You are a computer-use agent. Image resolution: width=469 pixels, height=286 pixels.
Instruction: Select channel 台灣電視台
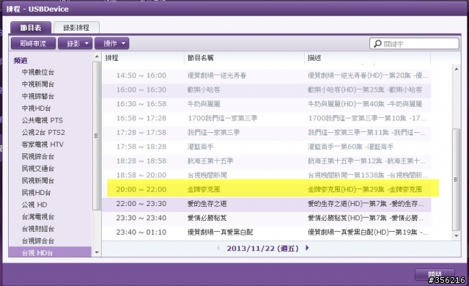pos(38,216)
